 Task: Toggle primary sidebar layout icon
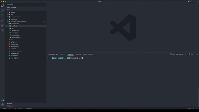pos(189,1)
